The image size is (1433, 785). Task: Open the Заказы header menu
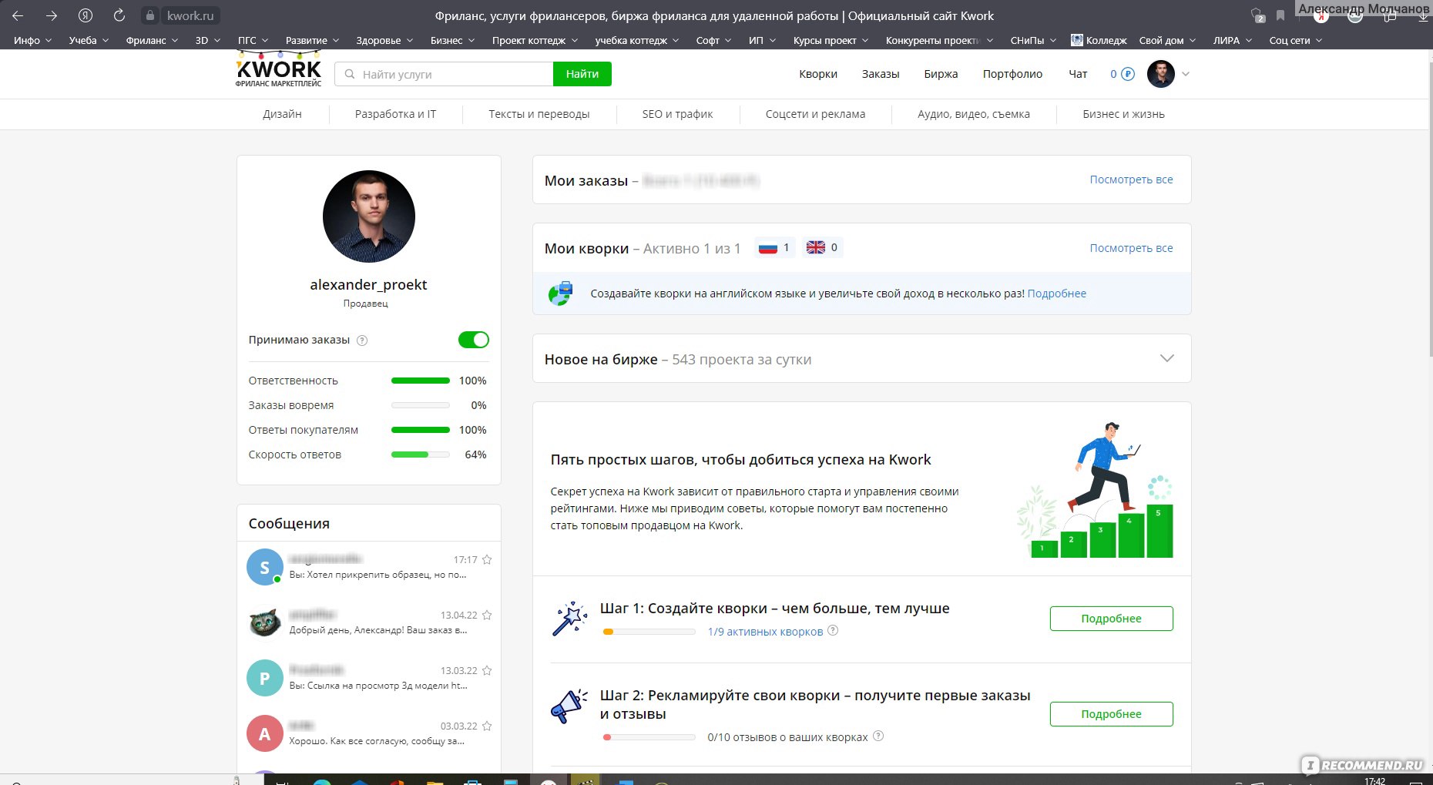(881, 74)
